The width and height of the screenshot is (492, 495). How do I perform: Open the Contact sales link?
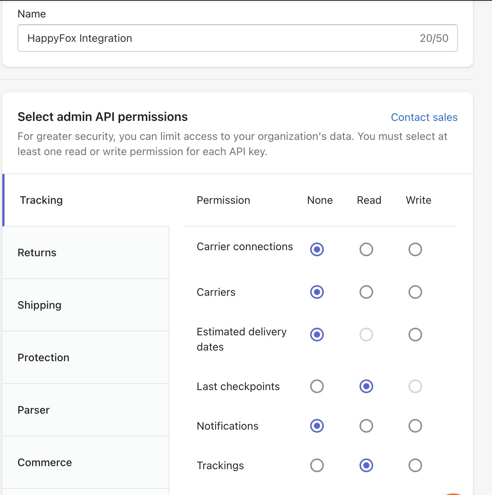pyautogui.click(x=424, y=117)
